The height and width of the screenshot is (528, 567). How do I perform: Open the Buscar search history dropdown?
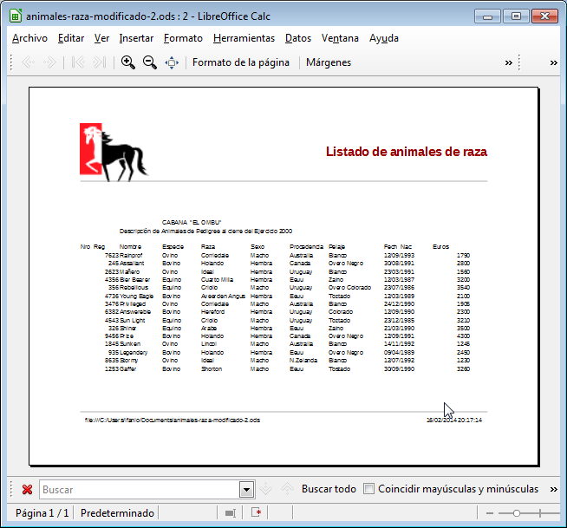(x=246, y=490)
